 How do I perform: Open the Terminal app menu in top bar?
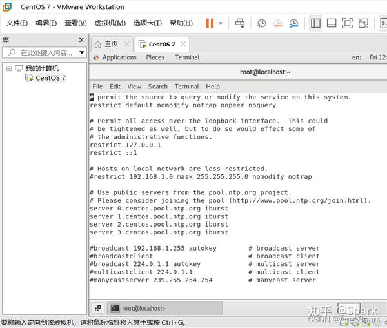187,57
